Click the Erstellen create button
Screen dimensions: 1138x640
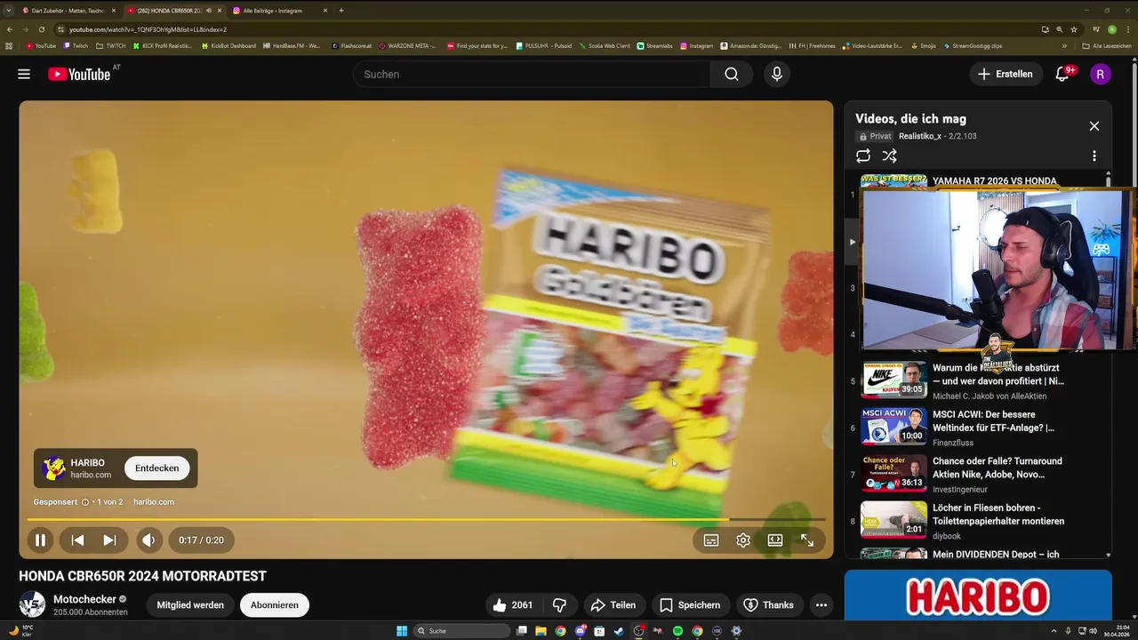coord(1006,74)
